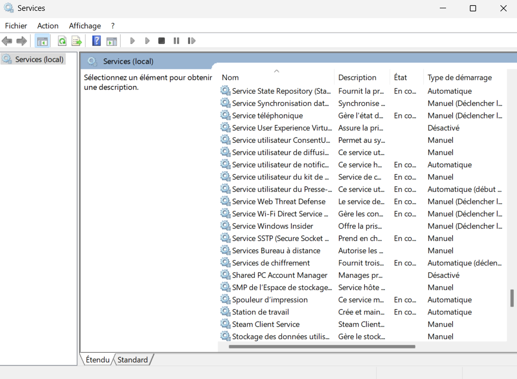Select the gear icon of Service Windows Insider

(x=225, y=225)
